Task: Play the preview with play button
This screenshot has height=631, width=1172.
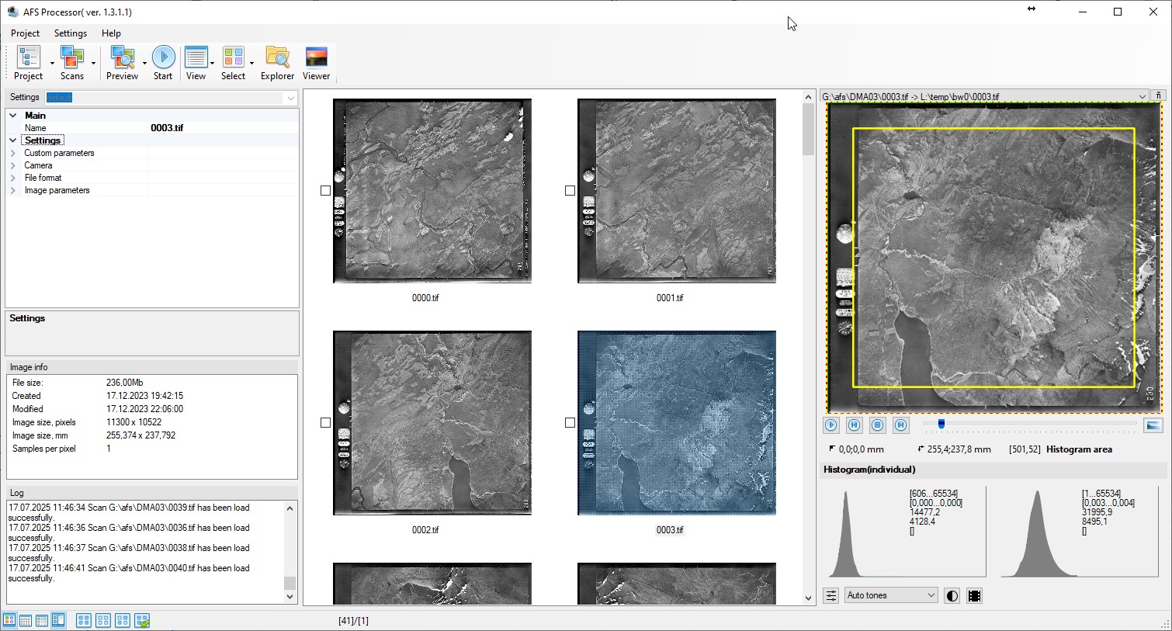Action: coord(831,425)
